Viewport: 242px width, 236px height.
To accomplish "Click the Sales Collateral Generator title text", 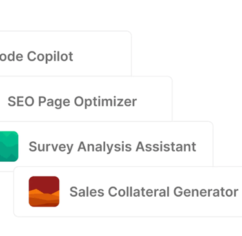I will click(154, 192).
